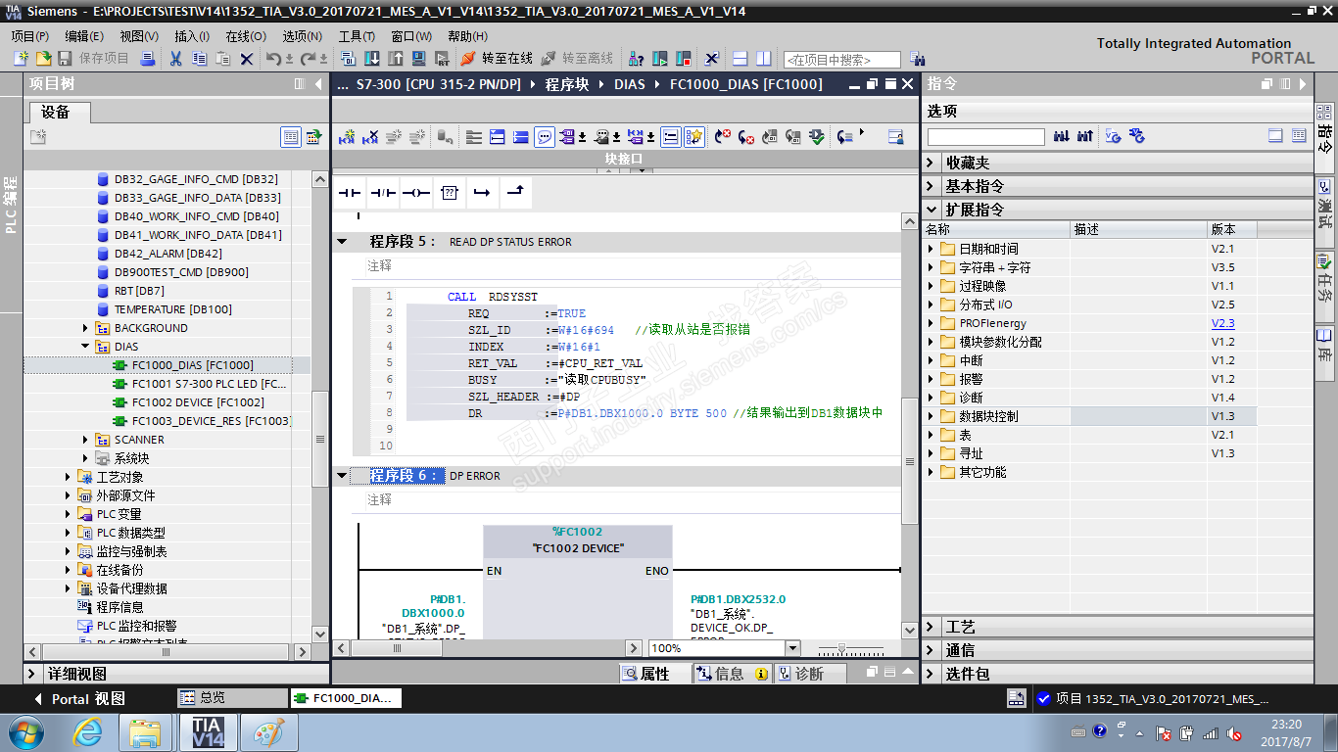Collapse 程序段 6 network
1338x752 pixels.
click(342, 475)
